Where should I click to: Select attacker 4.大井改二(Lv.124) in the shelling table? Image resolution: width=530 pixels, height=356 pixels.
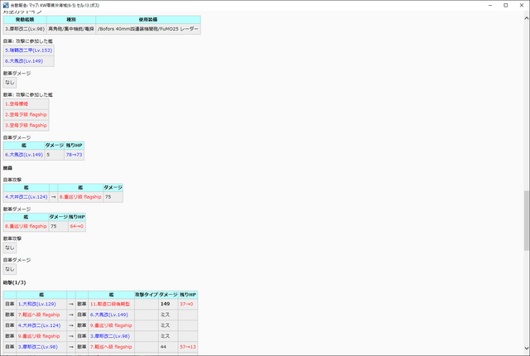tap(41, 325)
